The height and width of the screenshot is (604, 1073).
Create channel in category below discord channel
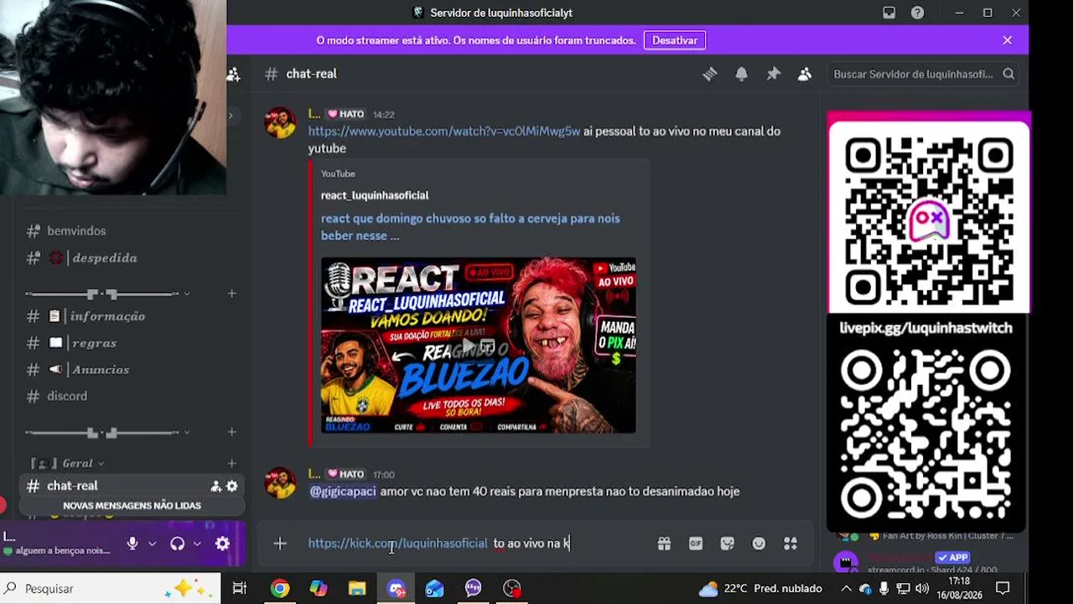tap(231, 433)
